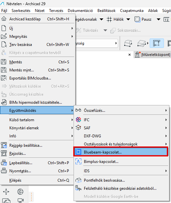Open the Műveletközpont tab
Screen dimensions: 171x203
coord(153,55)
